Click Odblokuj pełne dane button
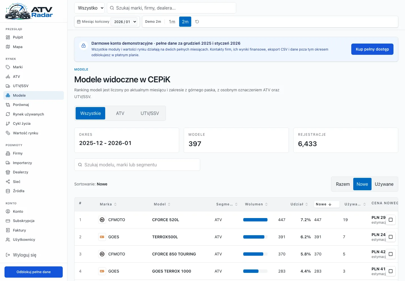This screenshot has width=405, height=281. [x=33, y=272]
